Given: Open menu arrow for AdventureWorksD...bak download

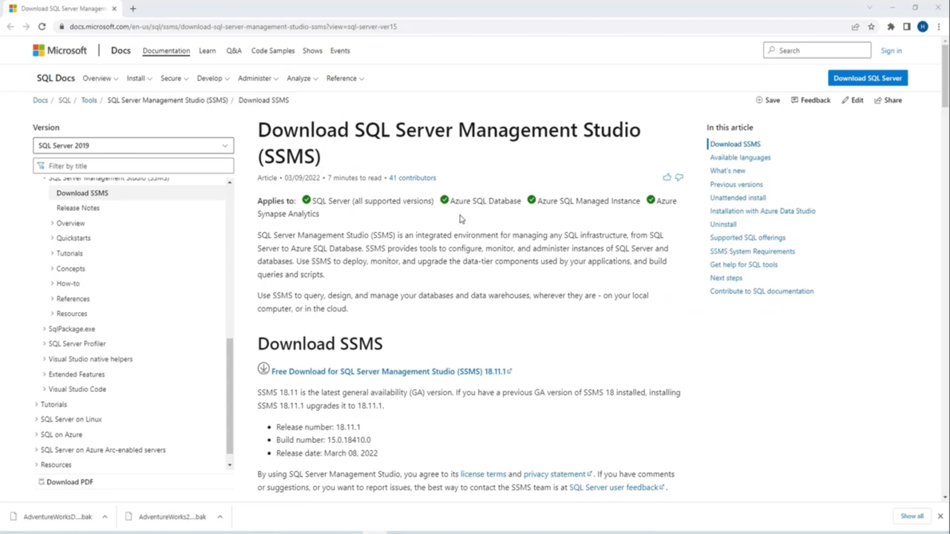Looking at the screenshot, I should (105, 516).
